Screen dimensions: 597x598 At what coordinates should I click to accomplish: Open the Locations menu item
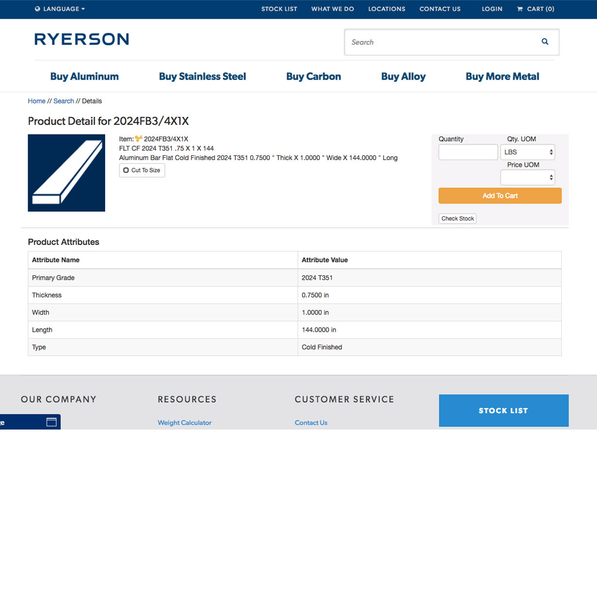pyautogui.click(x=387, y=9)
